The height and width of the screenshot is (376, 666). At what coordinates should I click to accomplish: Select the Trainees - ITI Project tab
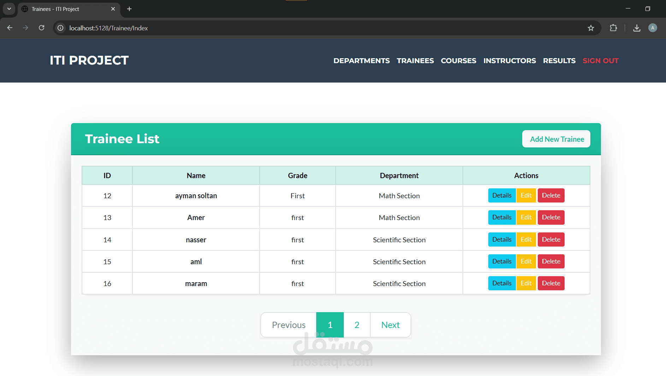click(x=69, y=9)
